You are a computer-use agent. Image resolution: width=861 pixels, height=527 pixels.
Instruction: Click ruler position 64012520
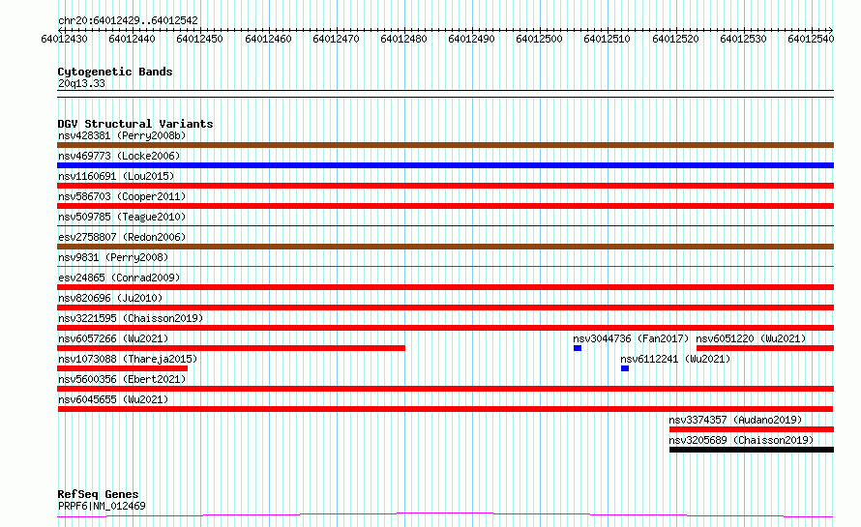[x=675, y=39]
